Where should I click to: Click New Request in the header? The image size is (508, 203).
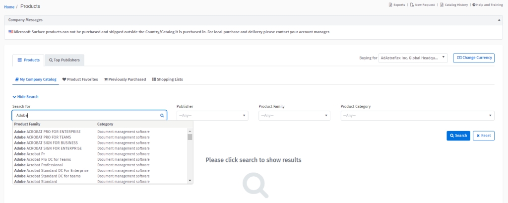[x=423, y=5]
